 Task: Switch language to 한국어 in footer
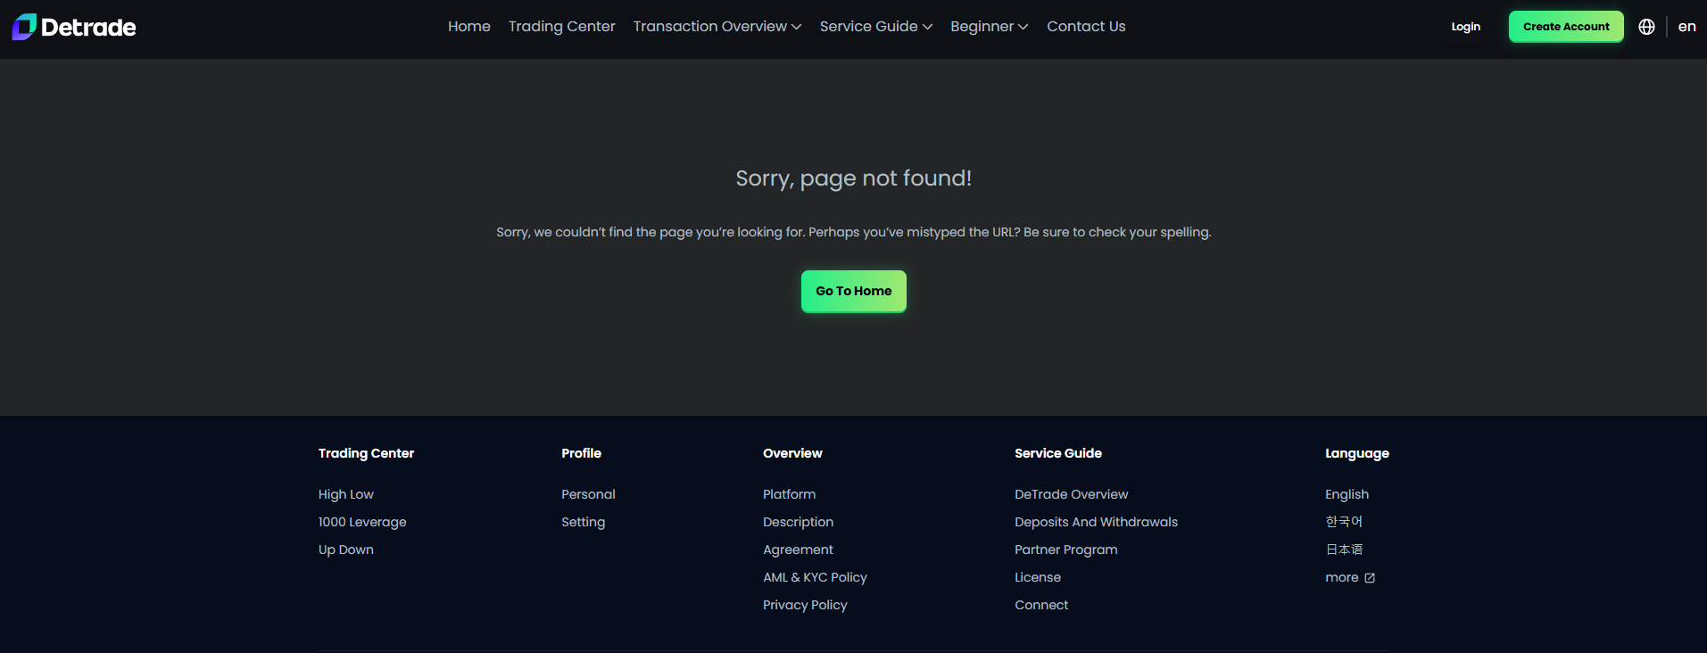(x=1343, y=522)
